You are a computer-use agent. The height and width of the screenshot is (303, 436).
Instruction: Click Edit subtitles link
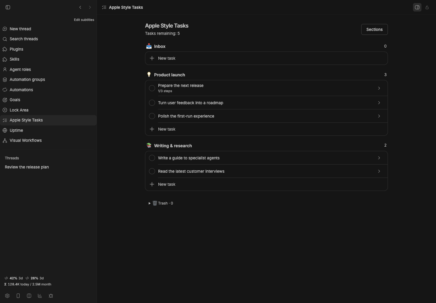pyautogui.click(x=84, y=20)
